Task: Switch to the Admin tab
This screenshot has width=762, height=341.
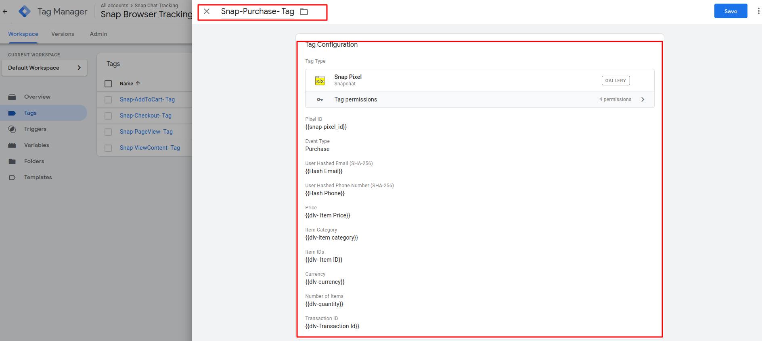Action: [98, 34]
